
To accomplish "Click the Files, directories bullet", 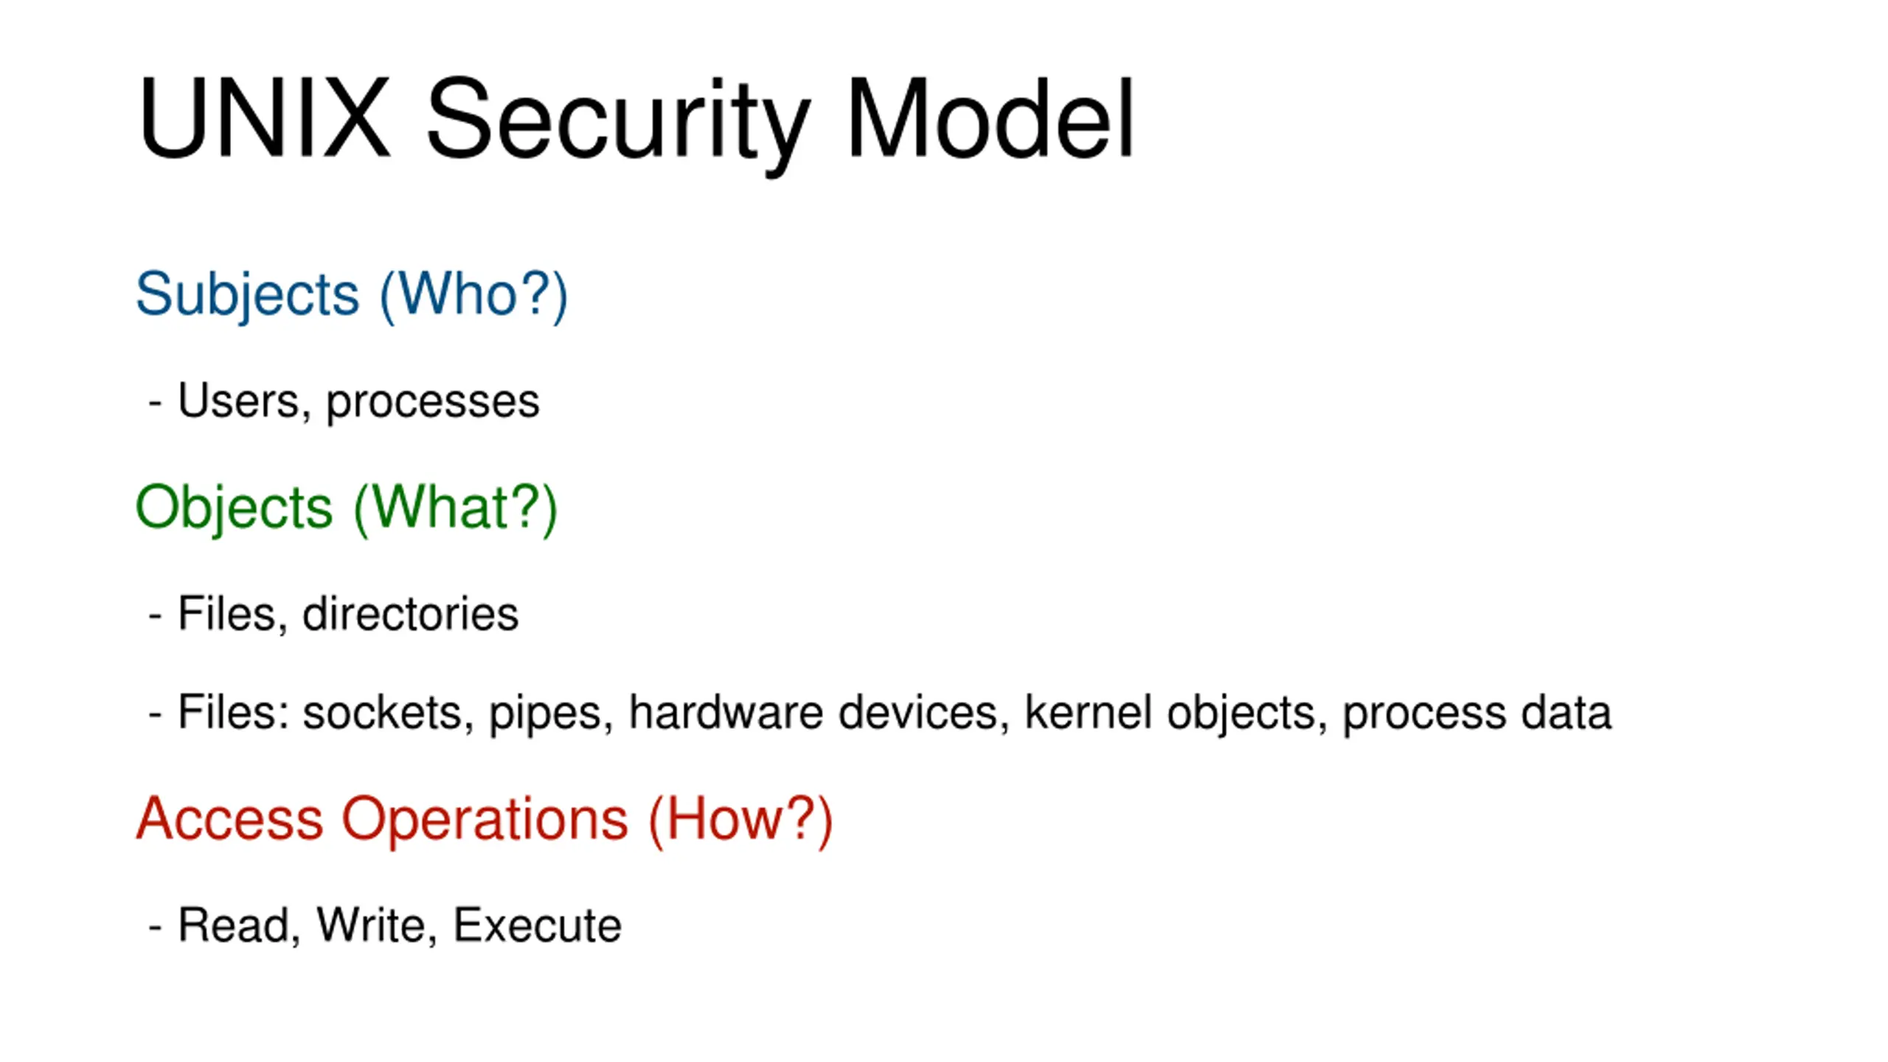I will tap(333, 614).
